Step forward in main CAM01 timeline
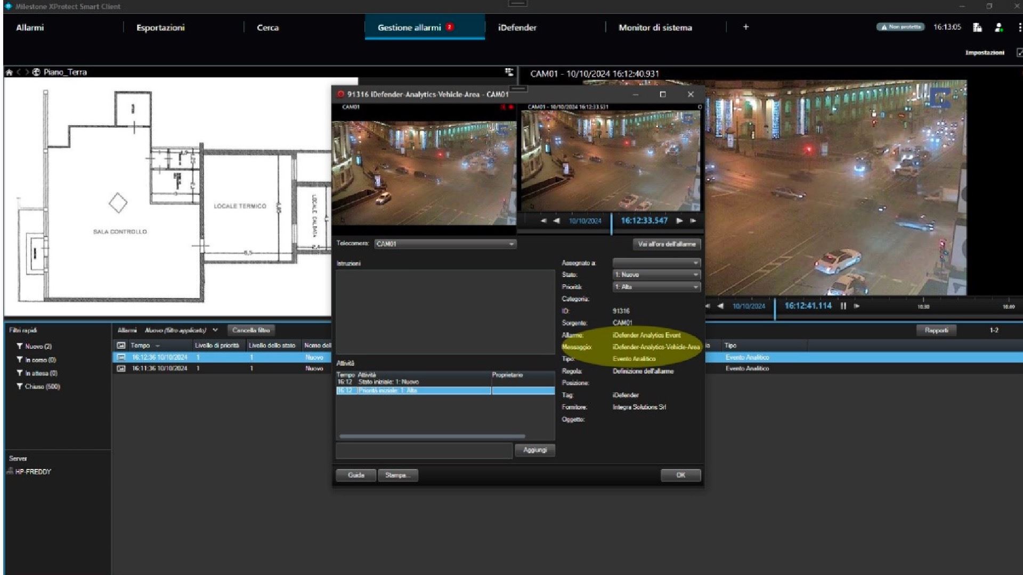This screenshot has width=1023, height=575. click(857, 306)
